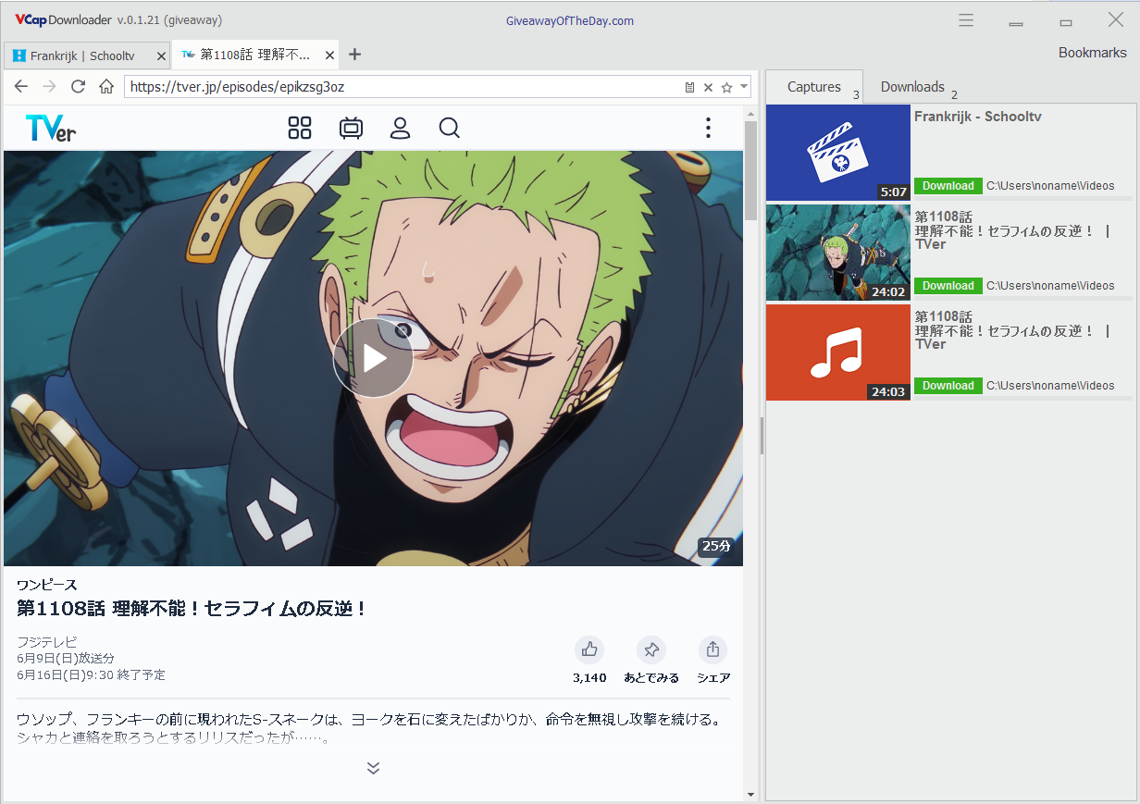Expand the episode description chevron
The height and width of the screenshot is (804, 1140).
pos(373,768)
